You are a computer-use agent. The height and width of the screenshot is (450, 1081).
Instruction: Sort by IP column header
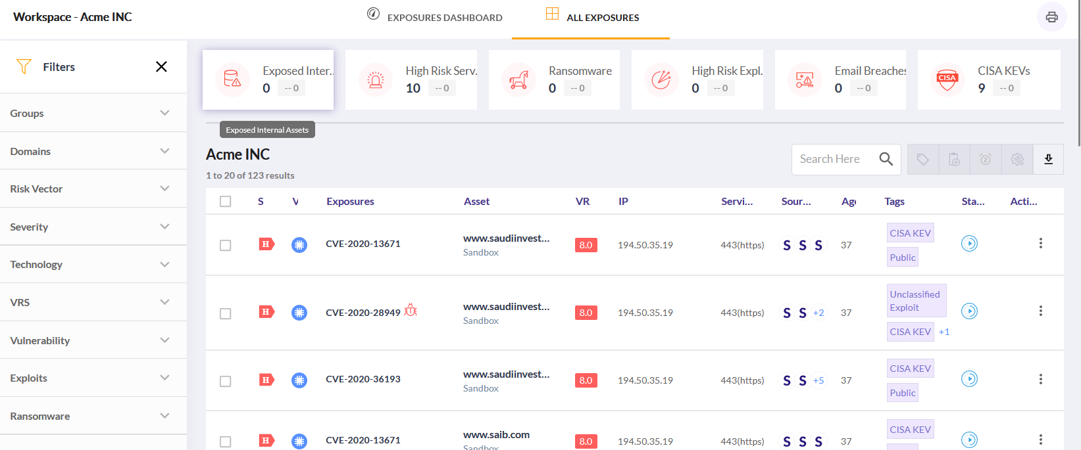[x=623, y=202]
